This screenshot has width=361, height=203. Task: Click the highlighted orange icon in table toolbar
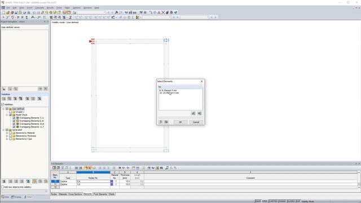pyautogui.click(x=86, y=168)
